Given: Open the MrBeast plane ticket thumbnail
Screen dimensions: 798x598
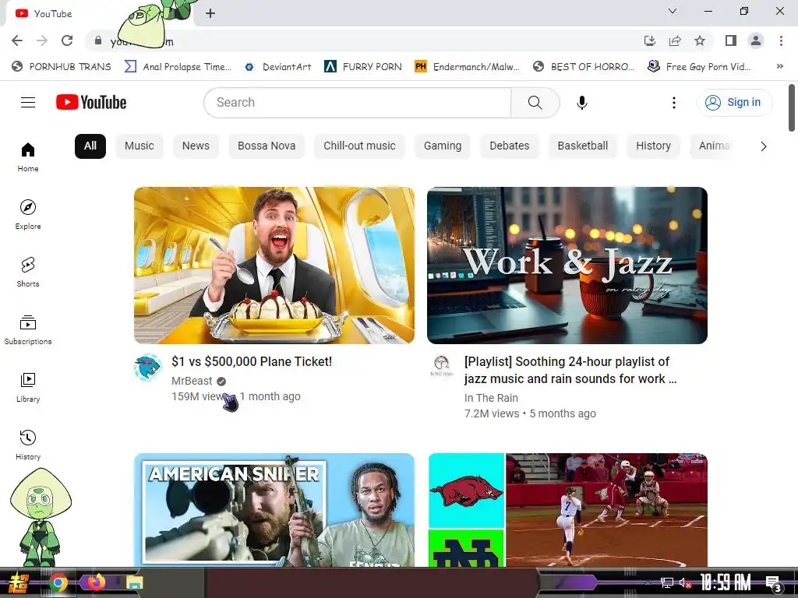Looking at the screenshot, I should coord(274,266).
